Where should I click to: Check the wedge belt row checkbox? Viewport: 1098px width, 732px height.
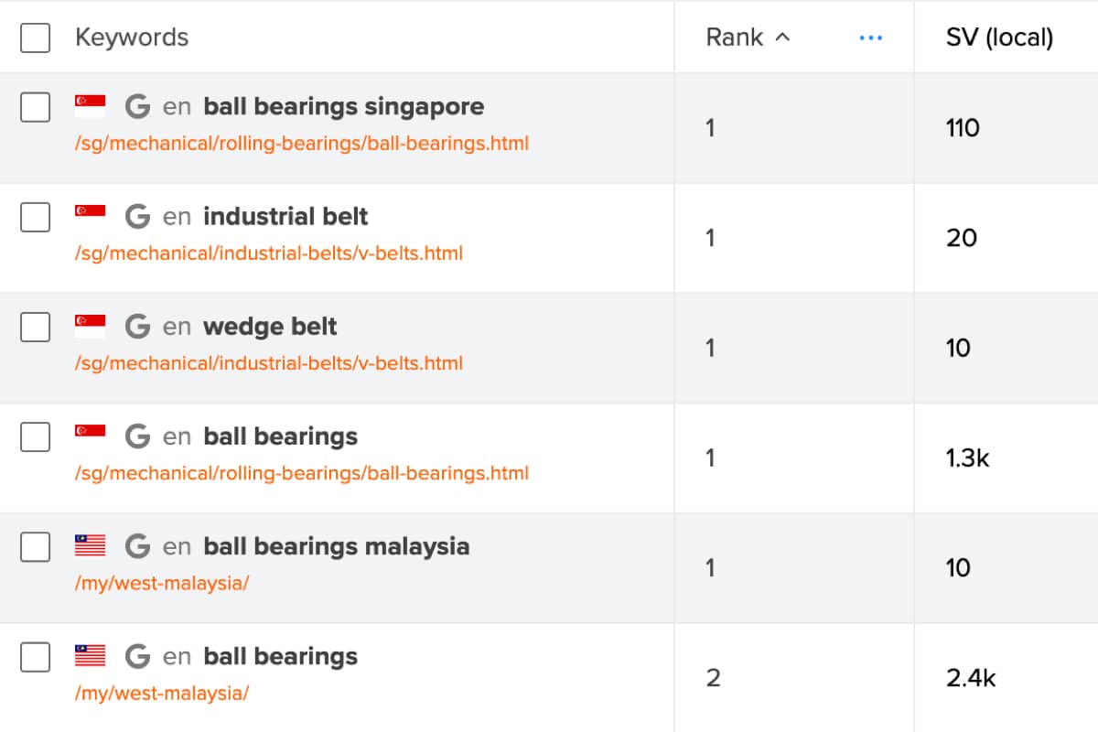(x=35, y=327)
